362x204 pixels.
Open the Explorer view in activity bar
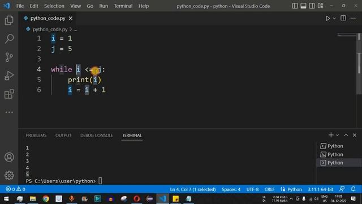(x=9, y=20)
